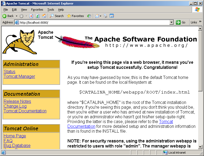Click the IE icon in the title bar

tap(3, 3)
